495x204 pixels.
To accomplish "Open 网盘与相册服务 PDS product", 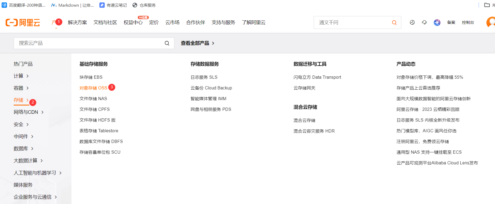I will tap(211, 109).
